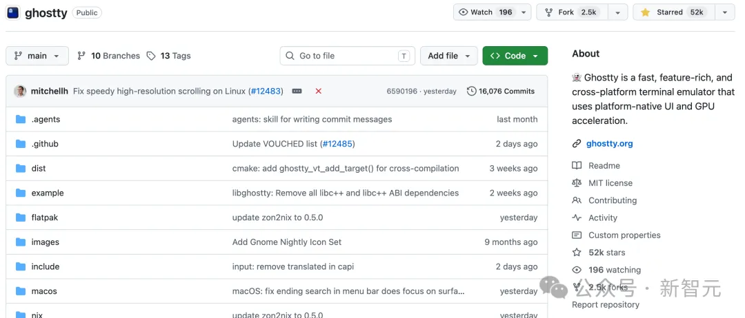Click mitchellh's avatar thumbnail

click(20, 91)
